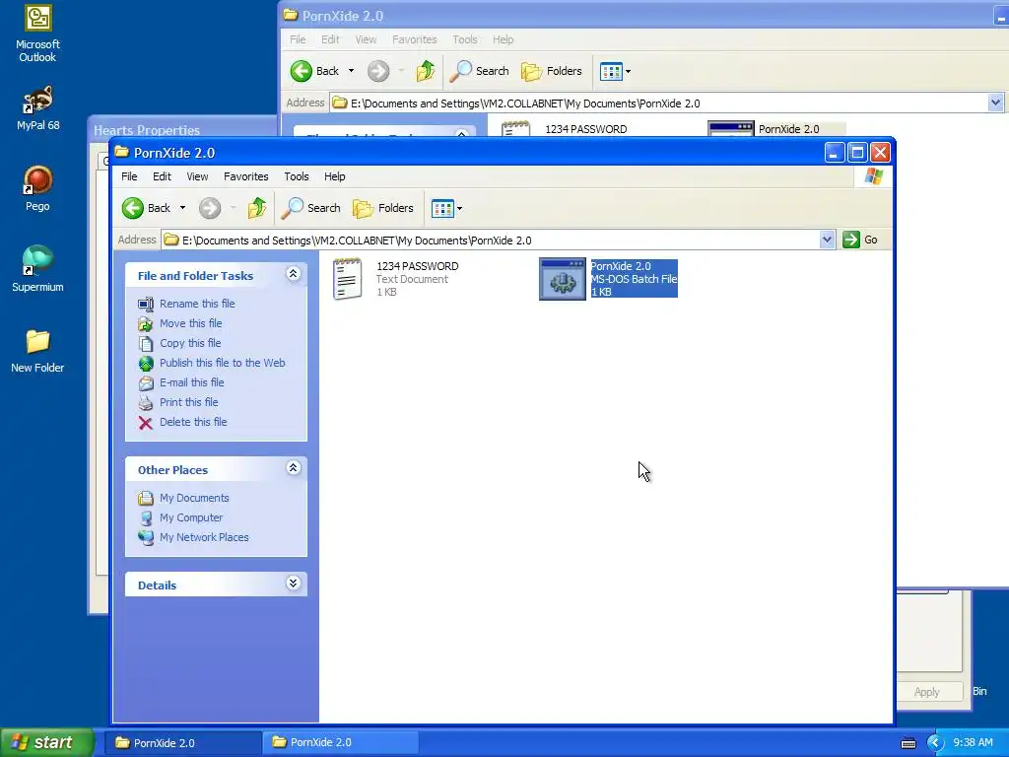Open the View menu in front window
Viewport: 1009px width, 757px height.
point(197,176)
